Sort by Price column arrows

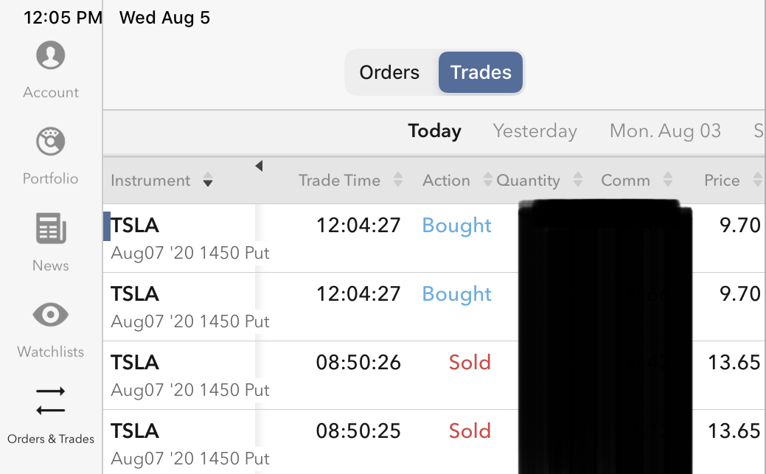[757, 181]
